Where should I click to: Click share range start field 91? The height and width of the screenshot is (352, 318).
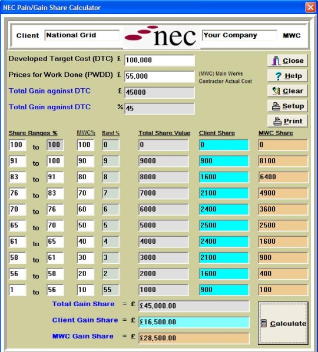17,161
